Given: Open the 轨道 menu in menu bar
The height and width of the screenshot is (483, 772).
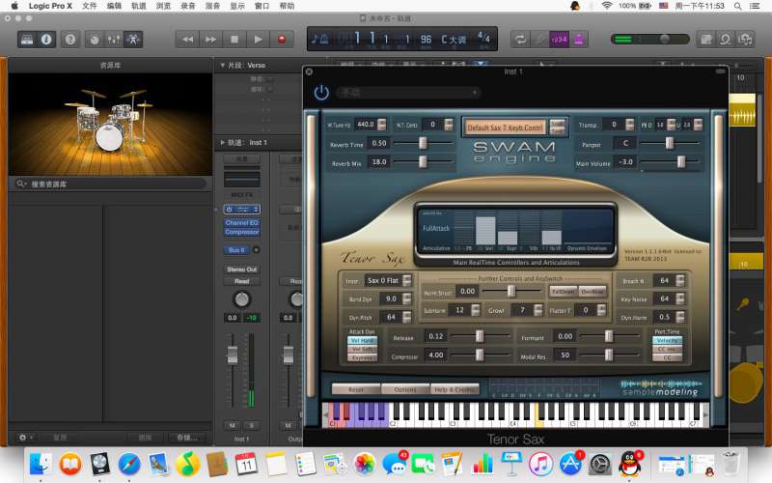Looking at the screenshot, I should pyautogui.click(x=138, y=6).
